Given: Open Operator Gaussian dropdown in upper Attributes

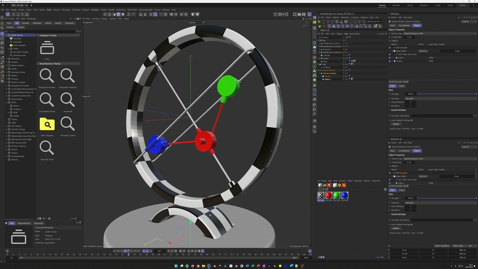Looking at the screenshot, I should pyautogui.click(x=441, y=98).
